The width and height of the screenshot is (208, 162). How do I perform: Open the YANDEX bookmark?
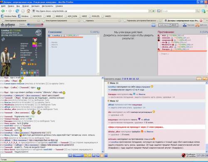[x=108, y=16]
